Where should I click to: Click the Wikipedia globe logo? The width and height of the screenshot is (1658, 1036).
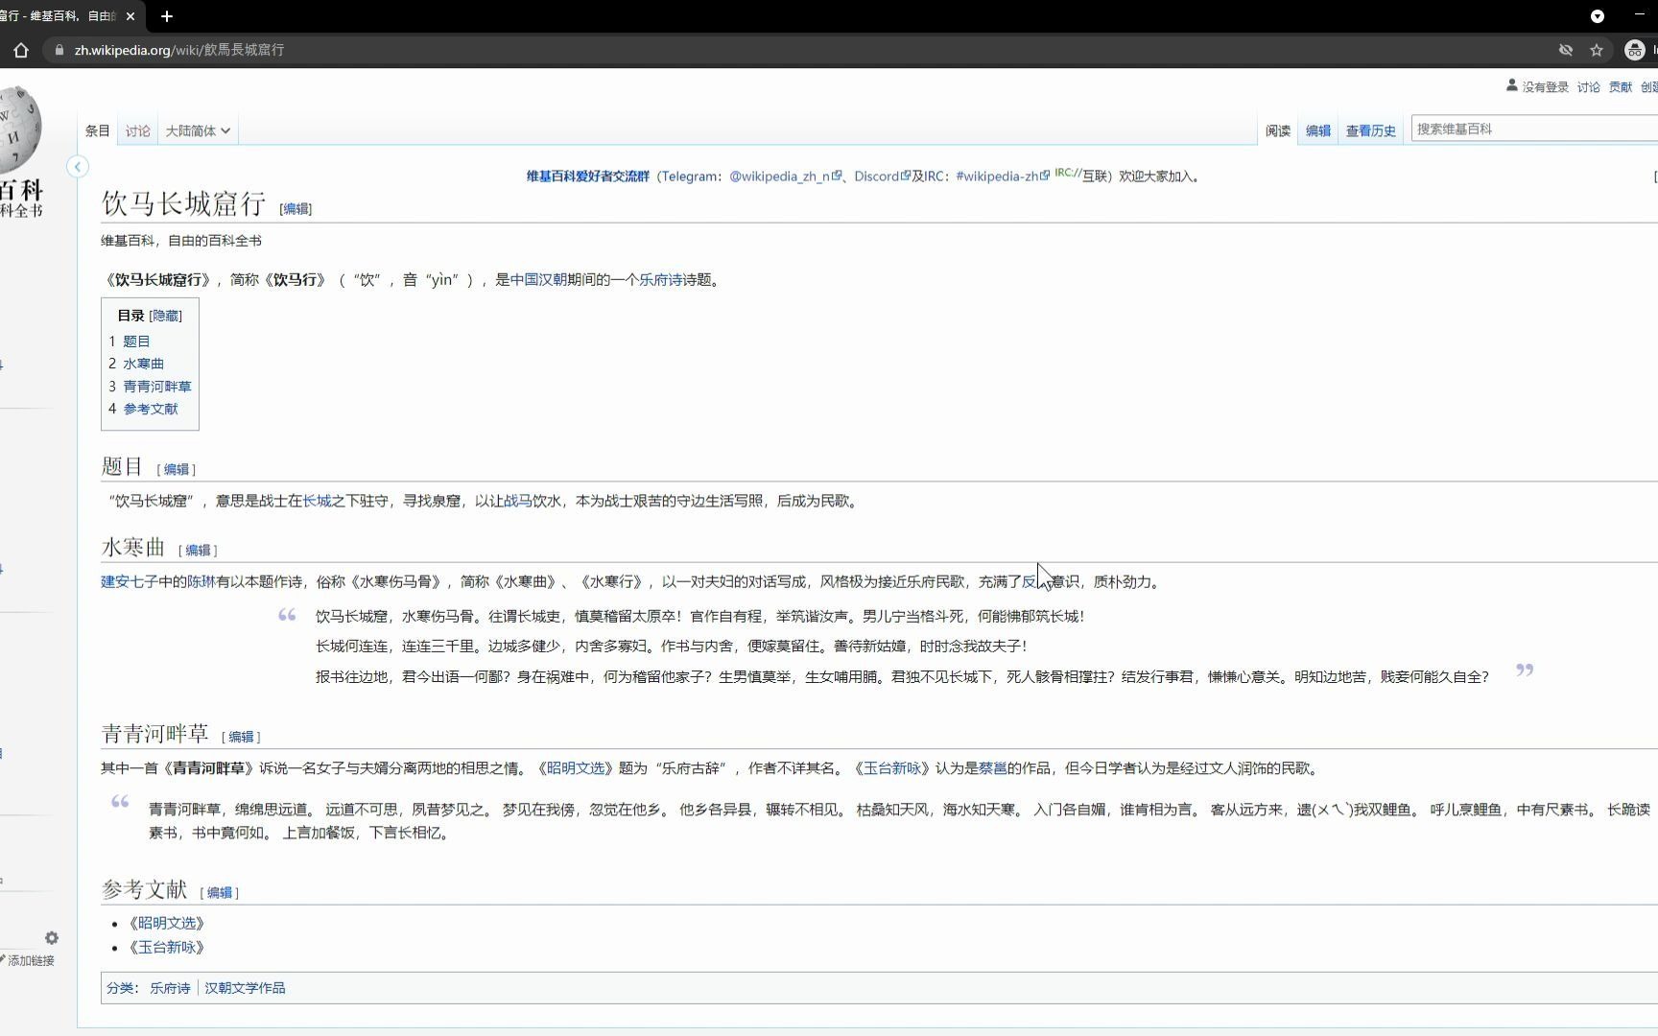click(x=19, y=129)
